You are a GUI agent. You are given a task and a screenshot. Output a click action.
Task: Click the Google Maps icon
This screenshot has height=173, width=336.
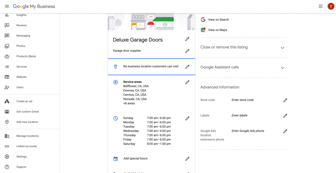203,30
